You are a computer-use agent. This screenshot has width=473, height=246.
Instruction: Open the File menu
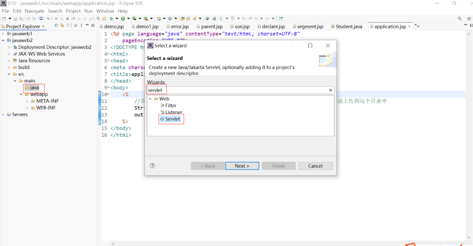pos(5,11)
